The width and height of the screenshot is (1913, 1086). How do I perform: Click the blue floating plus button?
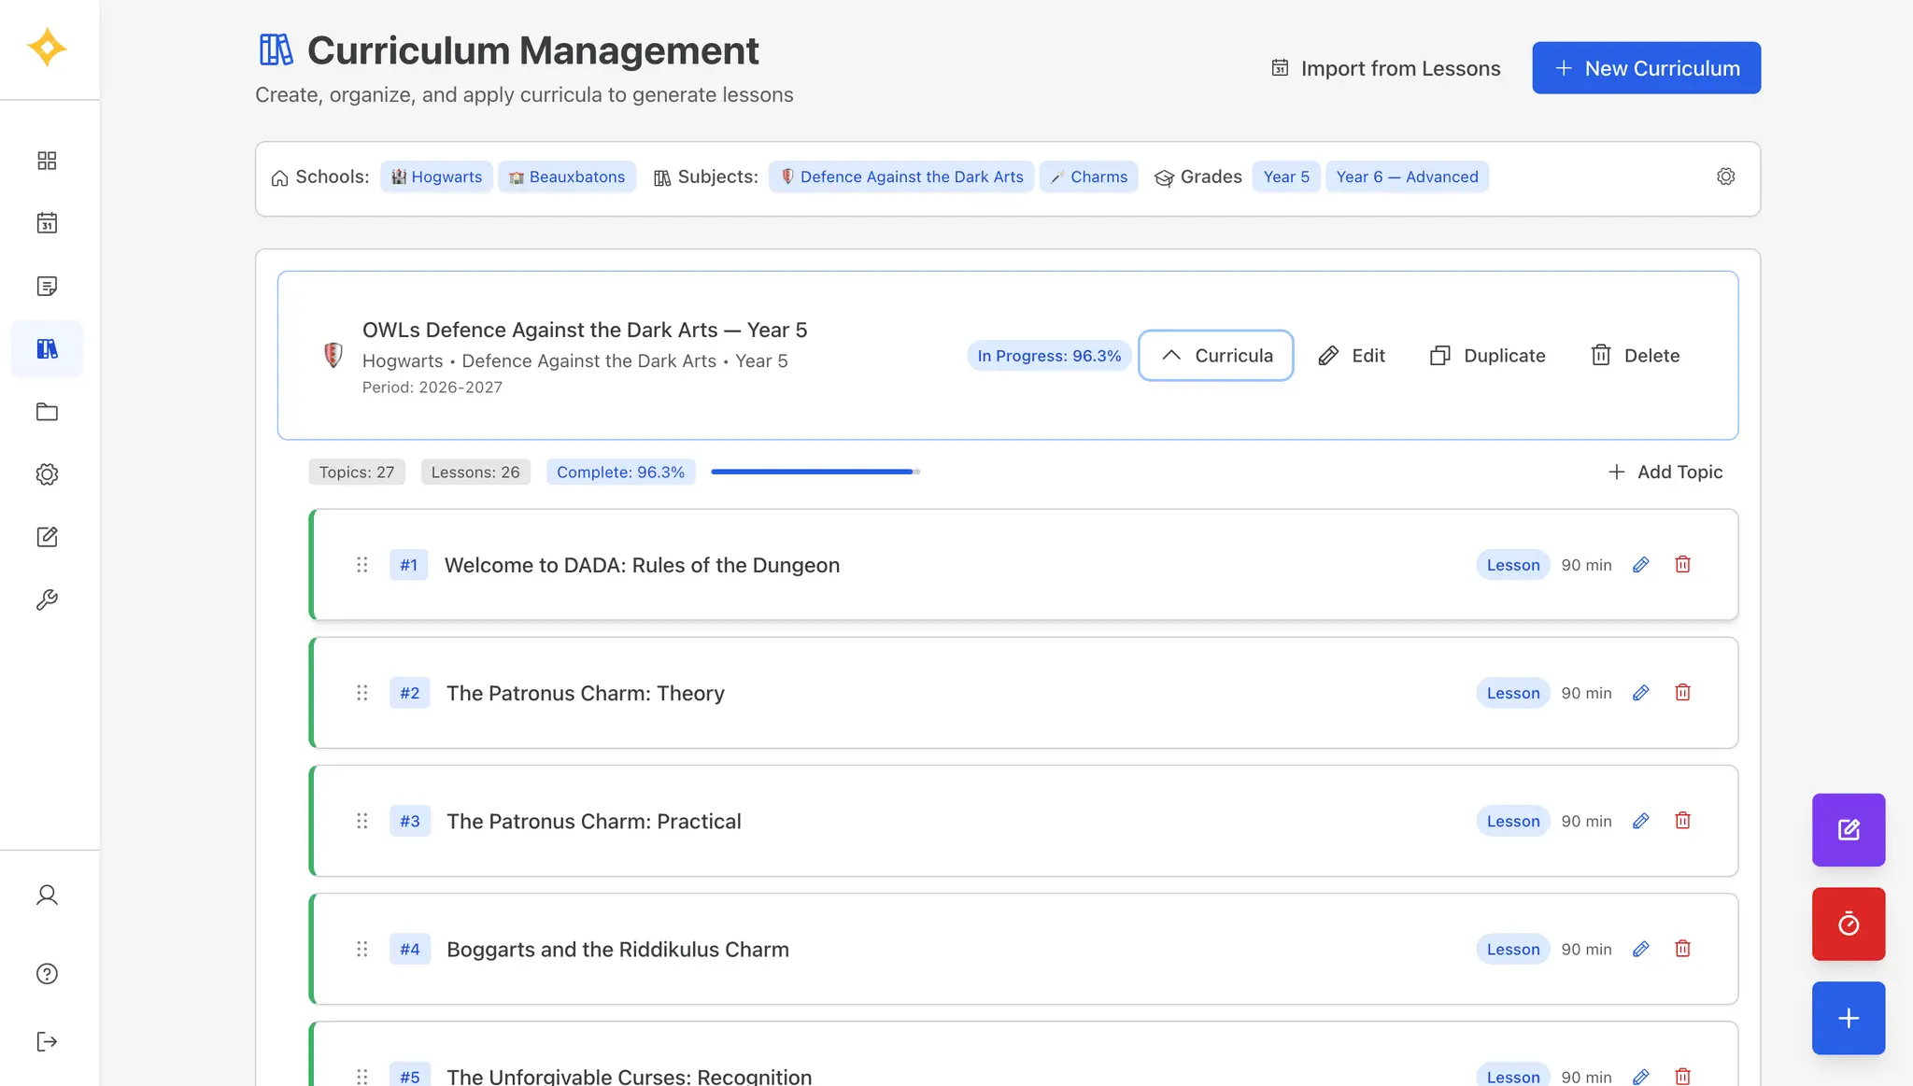(x=1849, y=1018)
